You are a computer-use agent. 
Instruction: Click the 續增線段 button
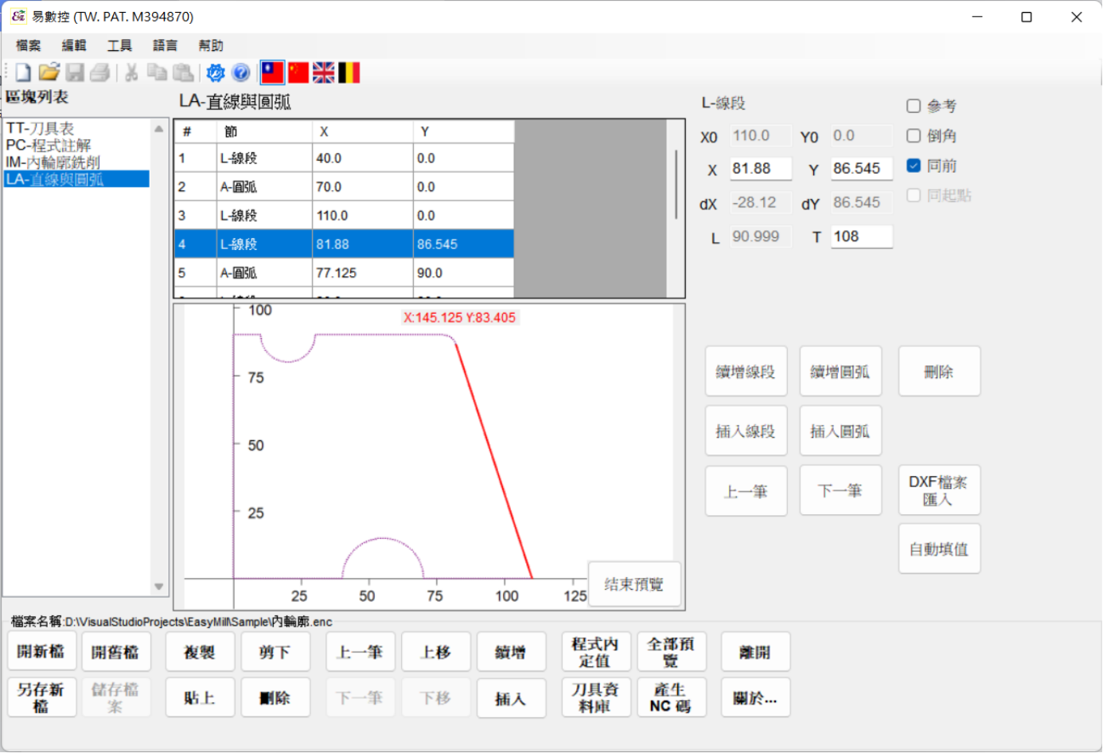click(x=746, y=372)
